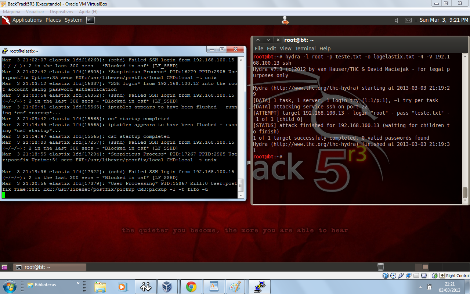Open the trash icon in bottom panel
Viewport: 470px width, 294px height.
coord(381,267)
